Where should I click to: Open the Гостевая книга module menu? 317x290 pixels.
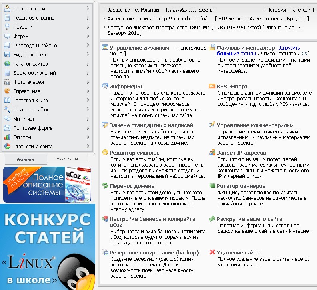tap(30, 100)
